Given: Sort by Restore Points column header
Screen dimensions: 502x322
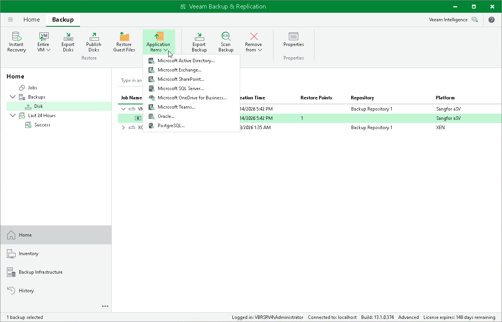Looking at the screenshot, I should pos(316,98).
